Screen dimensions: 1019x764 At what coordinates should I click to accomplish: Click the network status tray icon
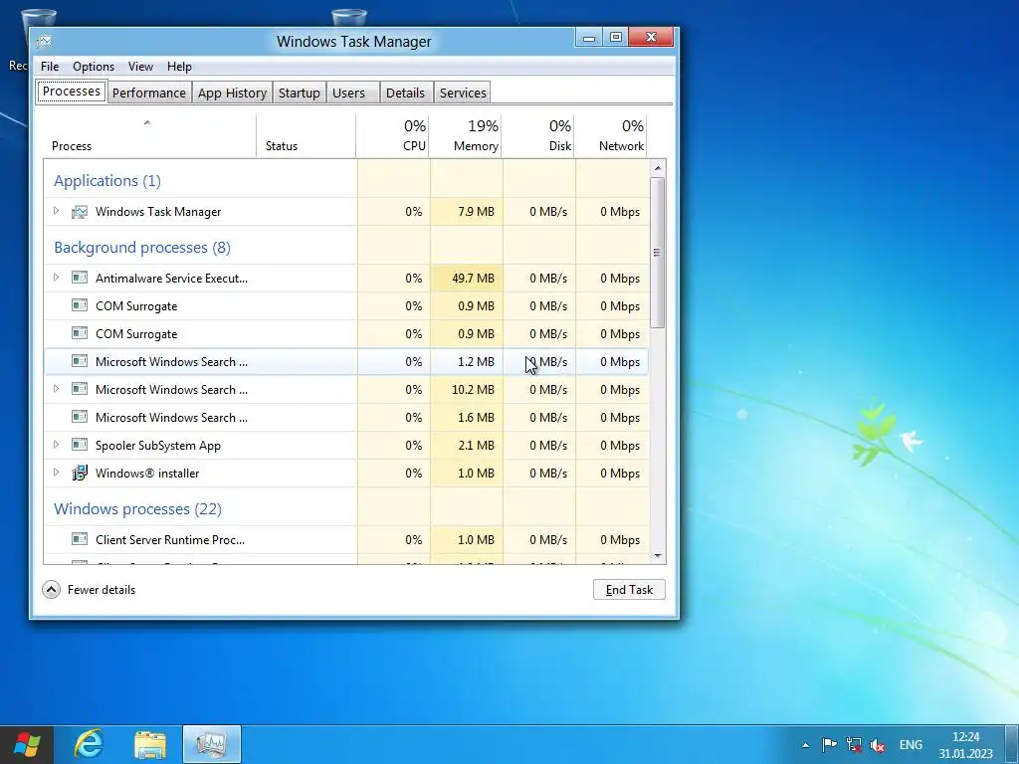853,744
